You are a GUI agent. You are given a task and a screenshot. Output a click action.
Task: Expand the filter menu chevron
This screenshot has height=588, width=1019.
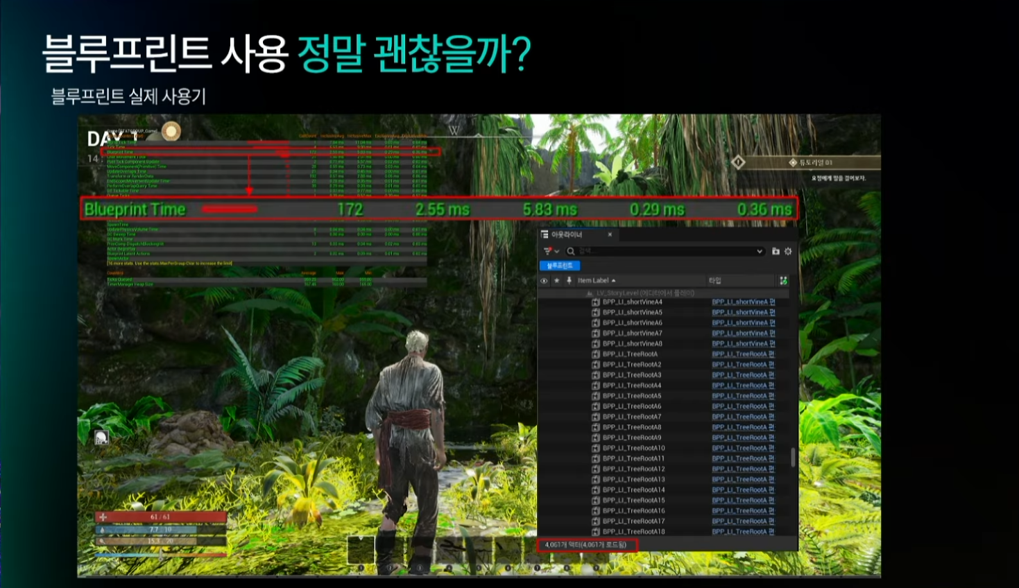[556, 251]
